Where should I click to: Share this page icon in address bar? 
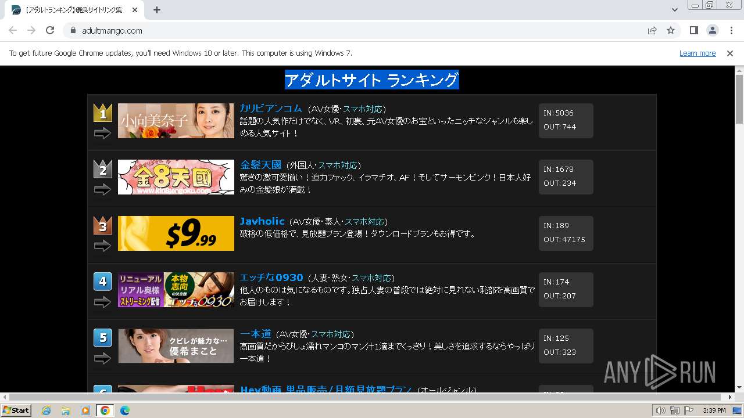(x=652, y=30)
